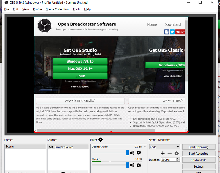This screenshot has width=220, height=173.
Task: Click the Twitter icon in preview
Action: click(172, 32)
